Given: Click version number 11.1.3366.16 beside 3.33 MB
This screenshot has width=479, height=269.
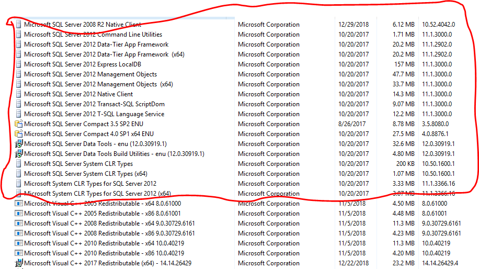Looking at the screenshot, I should (438, 183).
